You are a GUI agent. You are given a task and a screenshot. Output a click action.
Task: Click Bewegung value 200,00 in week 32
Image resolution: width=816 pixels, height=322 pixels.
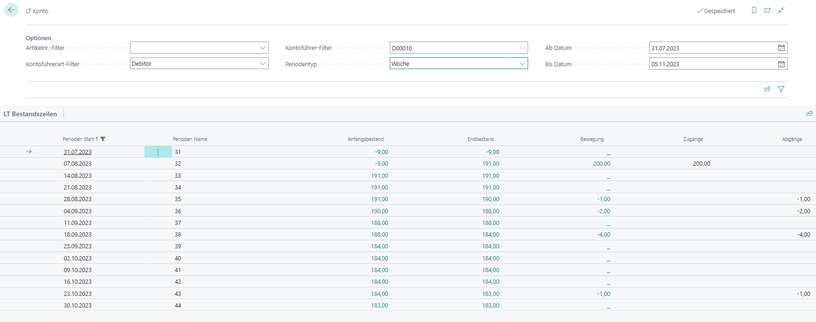point(601,164)
